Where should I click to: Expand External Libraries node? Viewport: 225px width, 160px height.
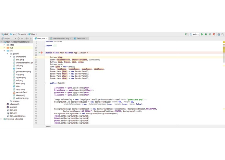(1, 119)
